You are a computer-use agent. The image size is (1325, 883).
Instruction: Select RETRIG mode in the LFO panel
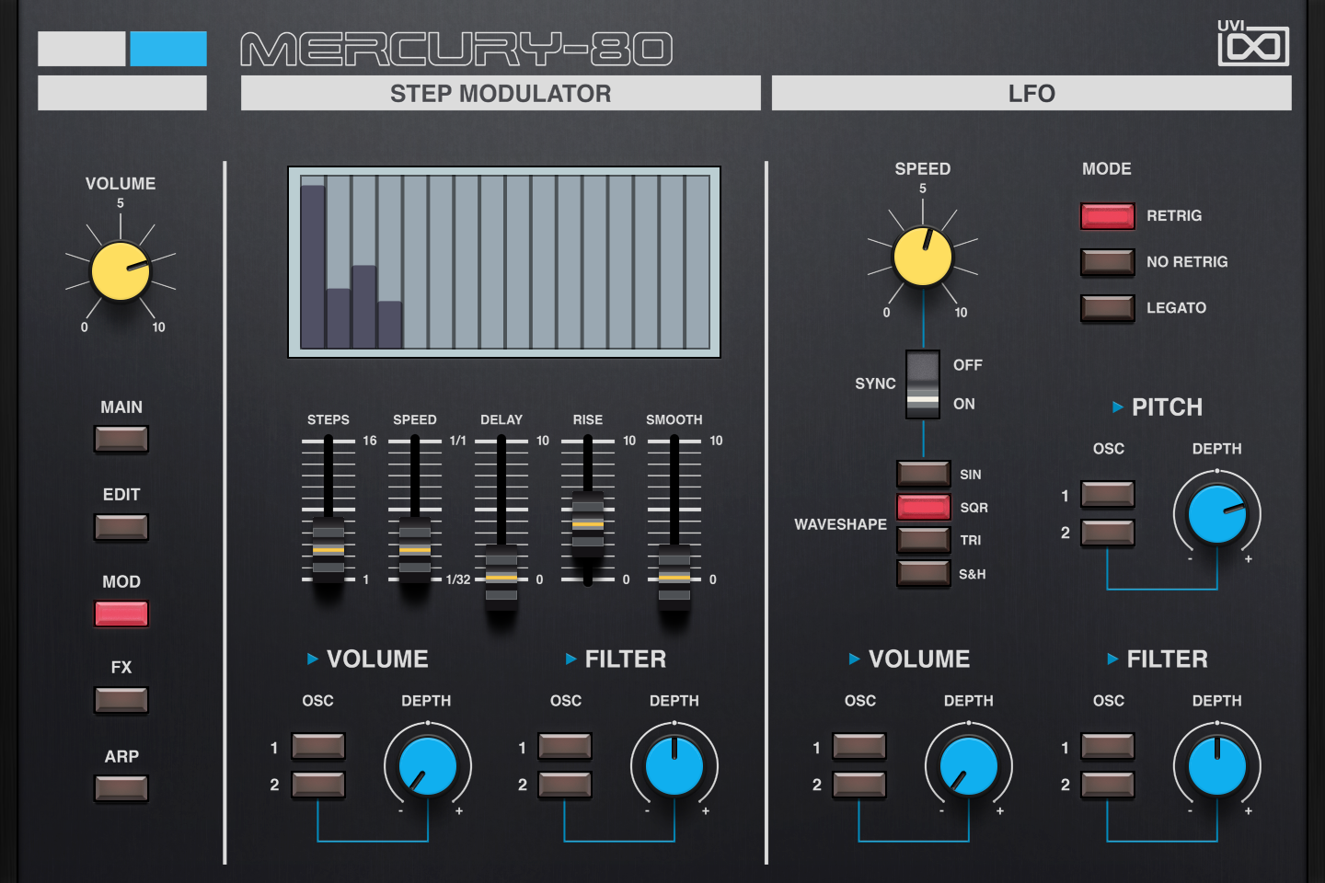point(1107,215)
